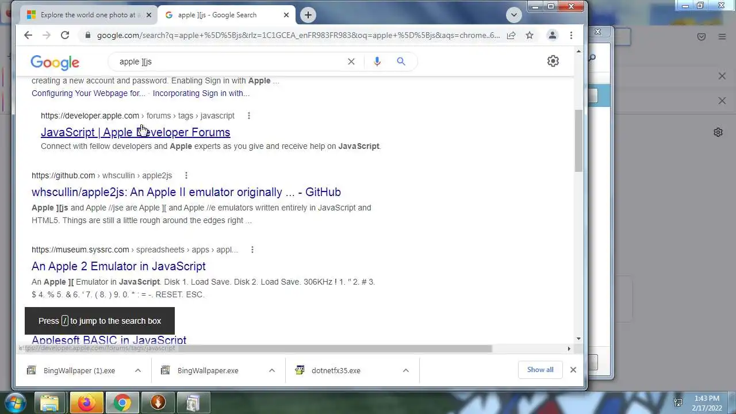
Task: Click the scroll-up arrow of the page
Action: click(x=578, y=52)
